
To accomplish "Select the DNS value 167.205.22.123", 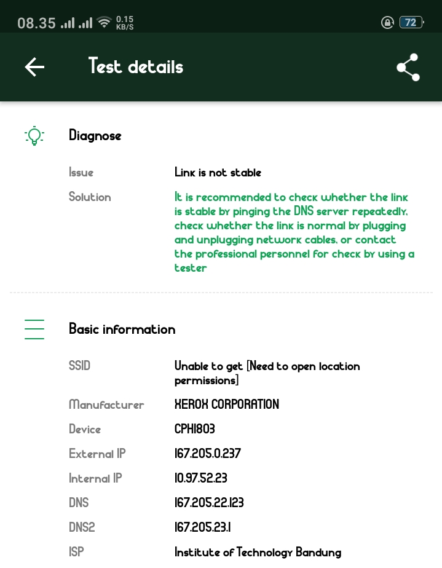I will pyautogui.click(x=209, y=503).
